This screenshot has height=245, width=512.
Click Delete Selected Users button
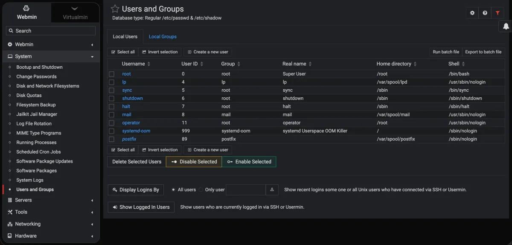coord(137,162)
